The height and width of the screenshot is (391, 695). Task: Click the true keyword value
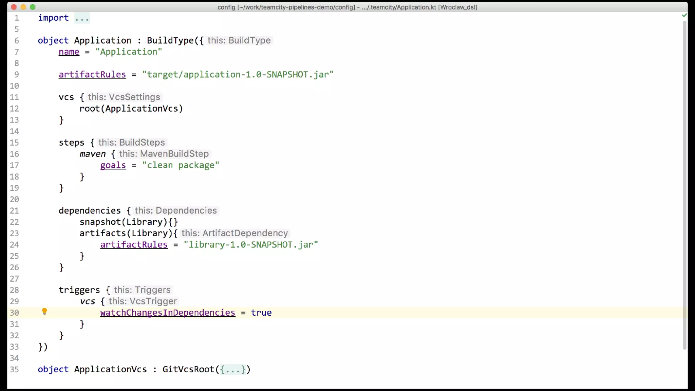(261, 313)
